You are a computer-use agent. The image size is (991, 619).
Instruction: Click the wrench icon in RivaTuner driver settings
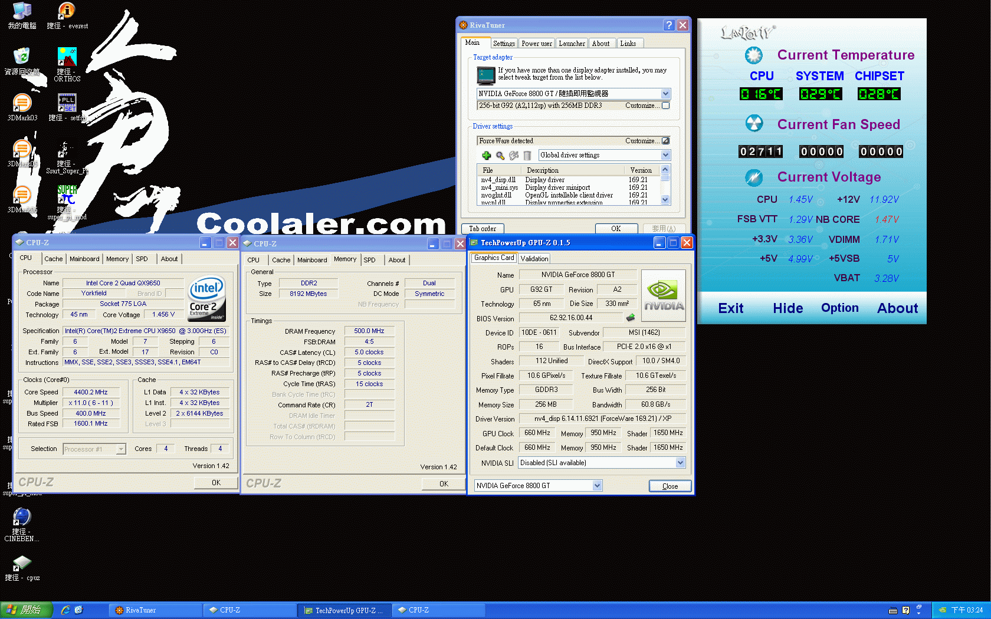(514, 156)
